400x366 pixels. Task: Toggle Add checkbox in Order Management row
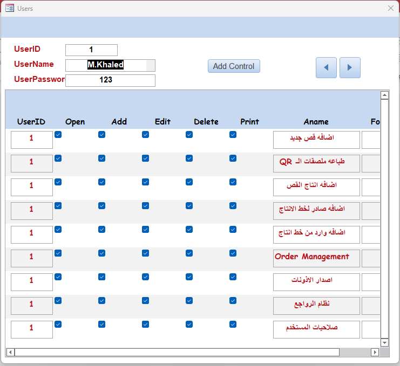(101, 253)
